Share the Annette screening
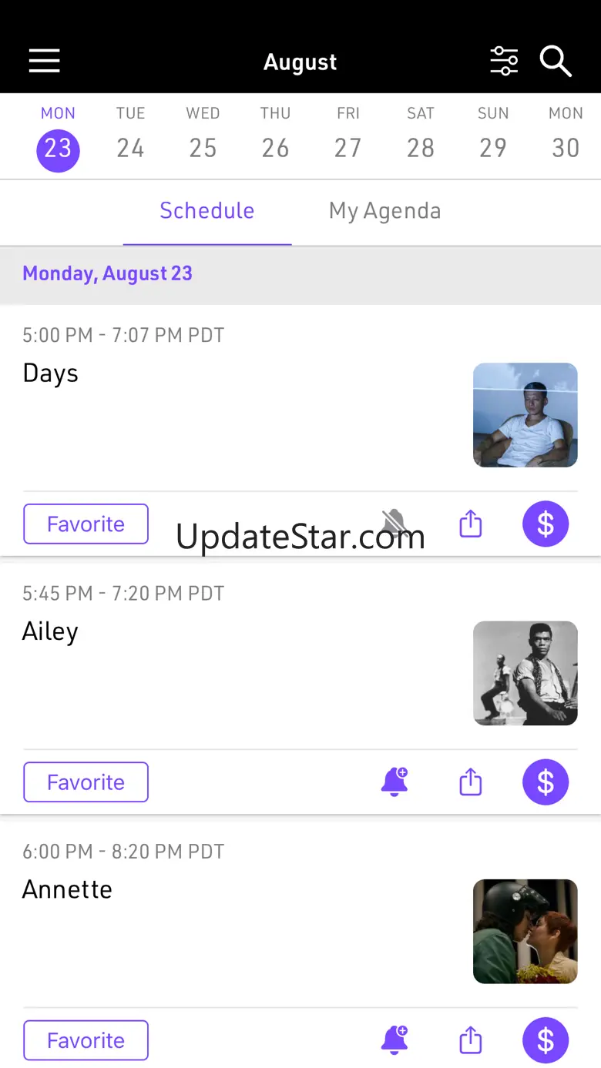The image size is (601, 1068). pyautogui.click(x=470, y=1040)
